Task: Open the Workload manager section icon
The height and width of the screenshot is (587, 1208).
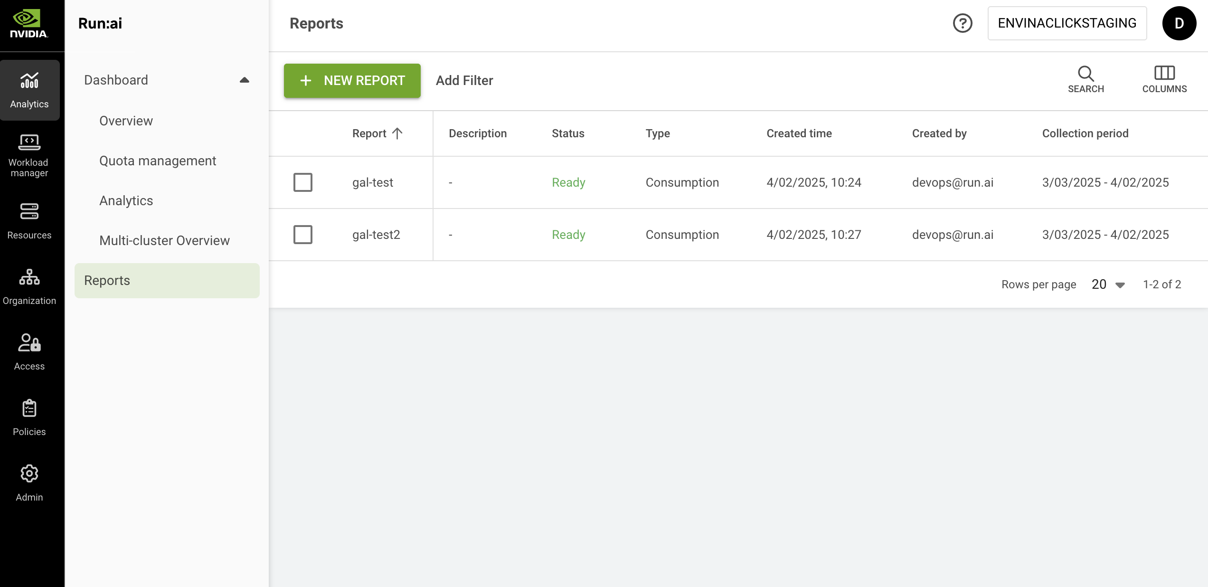Action: (29, 142)
